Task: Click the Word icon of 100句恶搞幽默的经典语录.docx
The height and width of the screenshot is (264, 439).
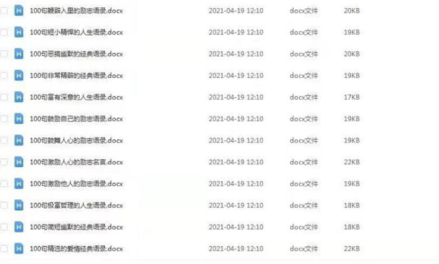Action: pos(19,54)
